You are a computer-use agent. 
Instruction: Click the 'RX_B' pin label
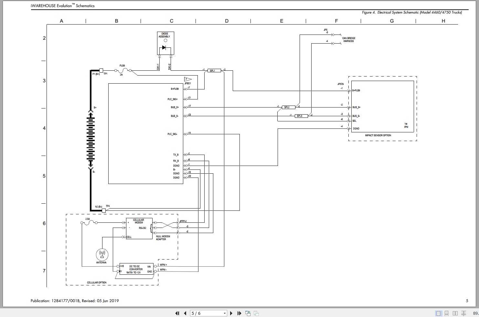[x=176, y=161]
